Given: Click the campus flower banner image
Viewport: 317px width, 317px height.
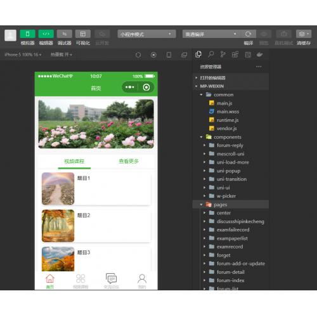Looking at the screenshot, I should point(96,124).
